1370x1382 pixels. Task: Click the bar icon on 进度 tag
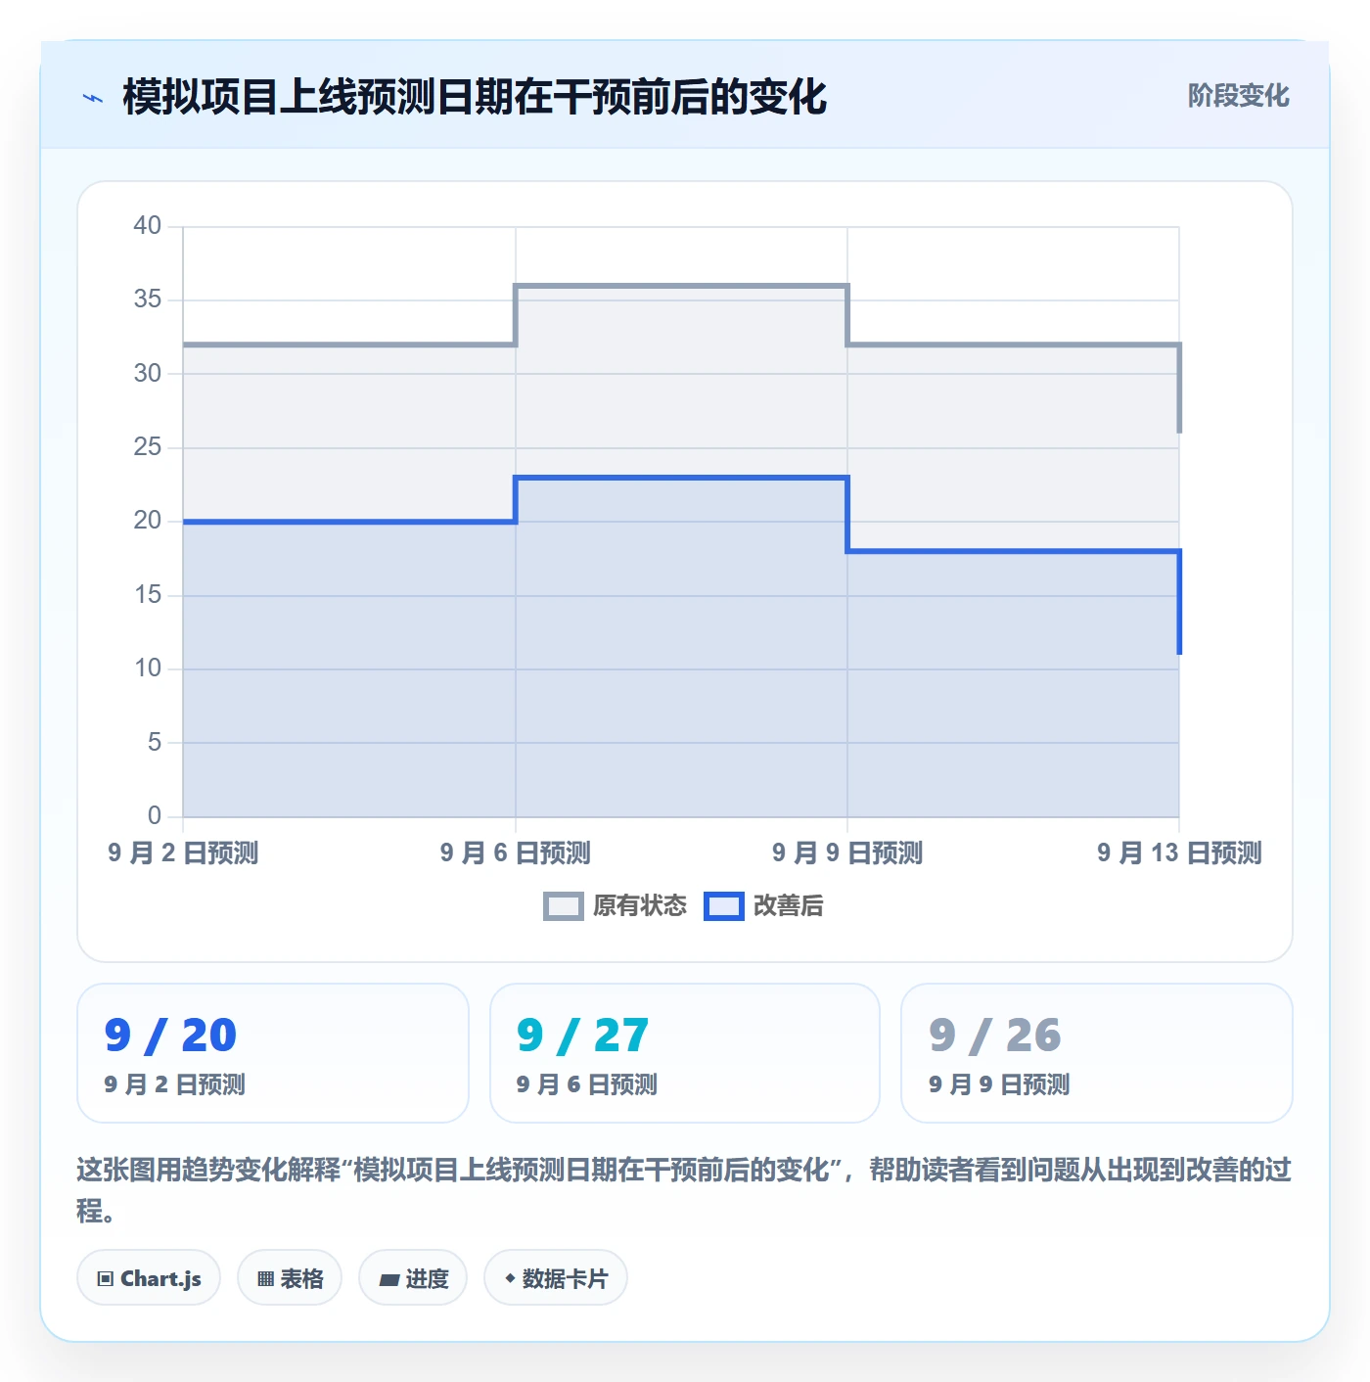tap(388, 1279)
